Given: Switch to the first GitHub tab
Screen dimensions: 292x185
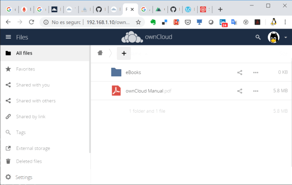Looking at the screenshot, I should [x=99, y=9].
